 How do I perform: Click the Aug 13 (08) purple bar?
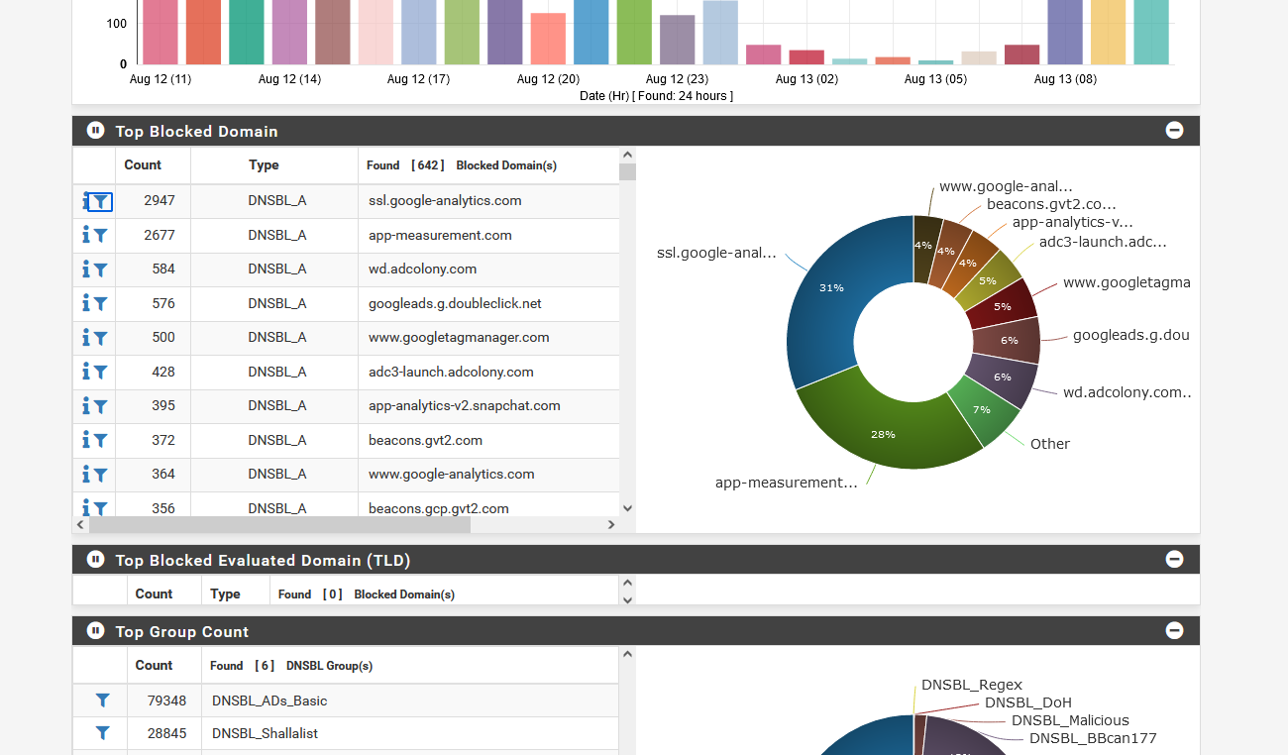pyautogui.click(x=1065, y=32)
